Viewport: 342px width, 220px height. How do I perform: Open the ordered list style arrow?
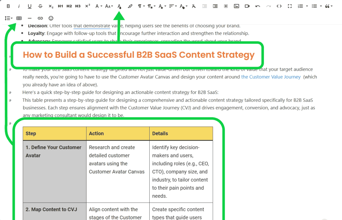[307, 6]
